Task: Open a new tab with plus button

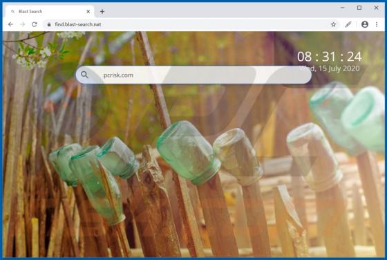Action: (102, 11)
